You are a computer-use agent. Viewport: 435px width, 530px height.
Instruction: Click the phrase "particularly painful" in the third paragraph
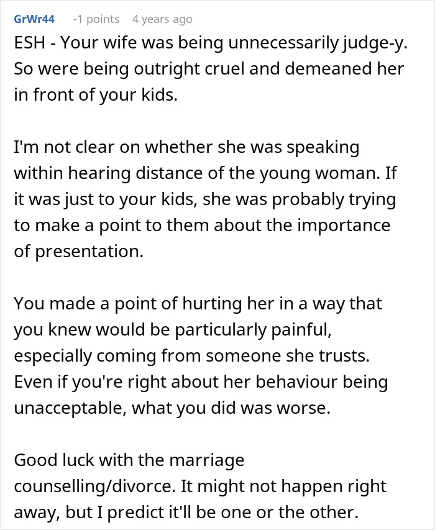click(253, 330)
